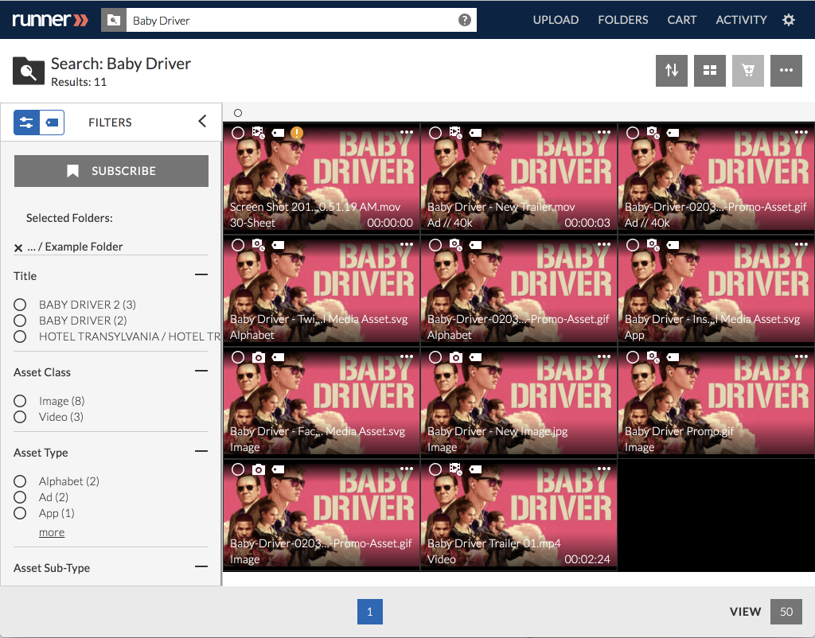
Task: Open ellipsis menu on Baby Driver Trailer 01.mp4
Action: (x=603, y=469)
